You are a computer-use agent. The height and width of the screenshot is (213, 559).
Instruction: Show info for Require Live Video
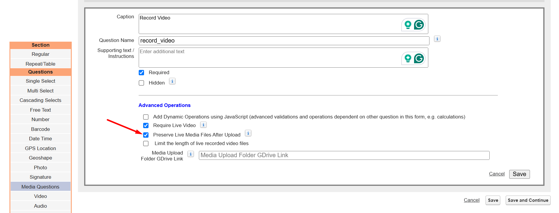pyautogui.click(x=203, y=125)
